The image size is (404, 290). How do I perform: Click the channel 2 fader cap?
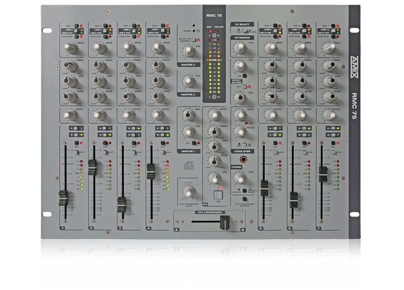92,167
